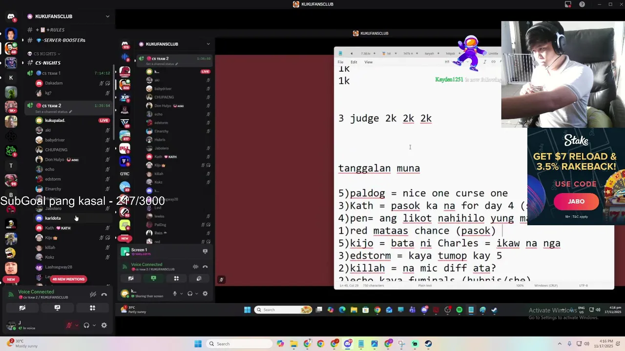Image resolution: width=625 pixels, height=351 pixels.
Task: Click Windows Start icon on streamed taskbar
Action: pos(247,310)
